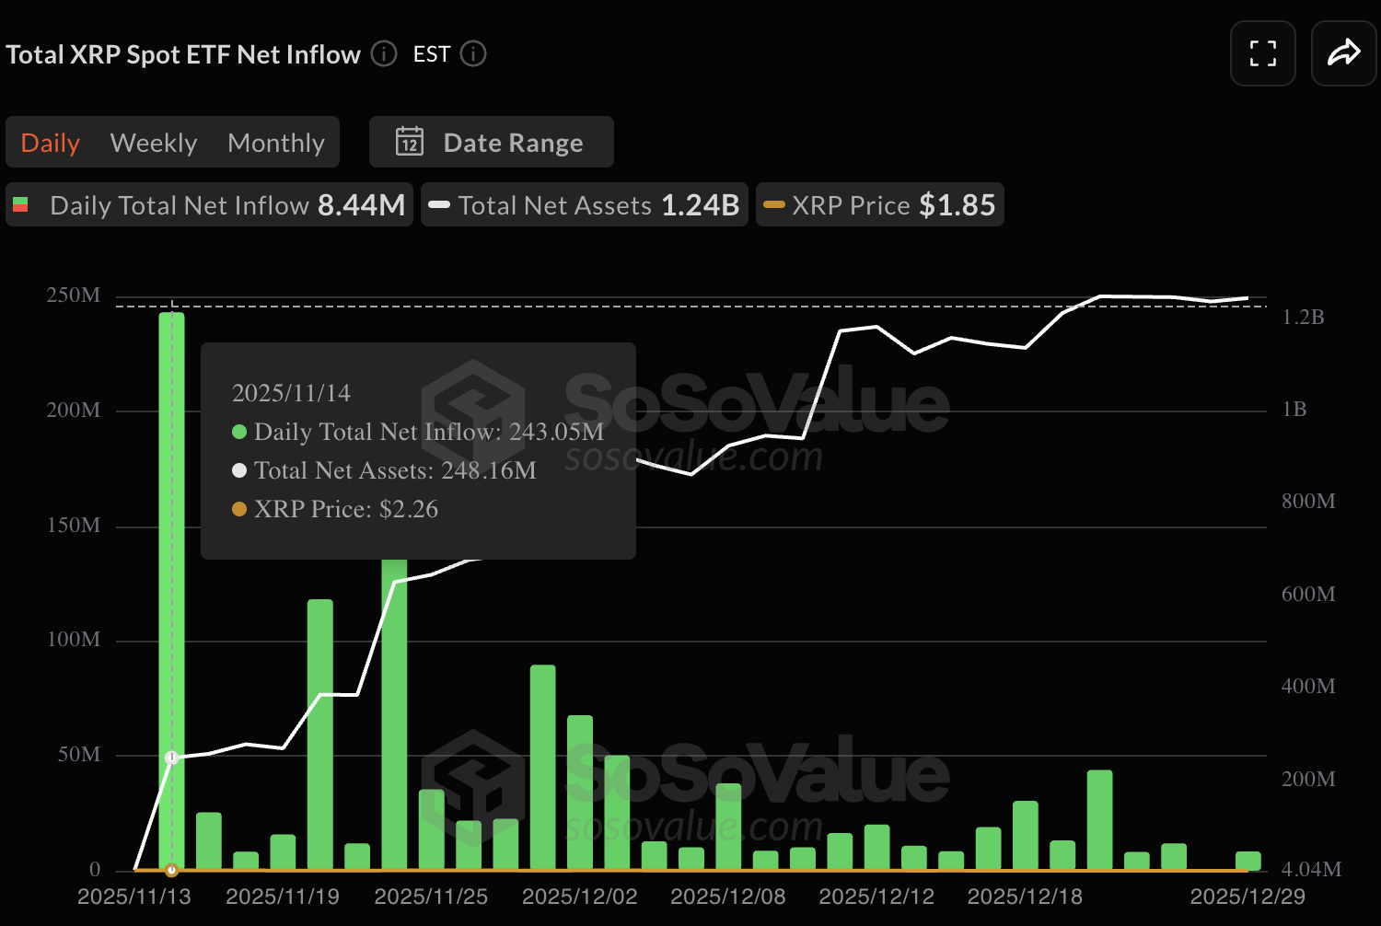Image resolution: width=1381 pixels, height=926 pixels.
Task: Click the orange marker on the date axis
Action: pyautogui.click(x=171, y=868)
